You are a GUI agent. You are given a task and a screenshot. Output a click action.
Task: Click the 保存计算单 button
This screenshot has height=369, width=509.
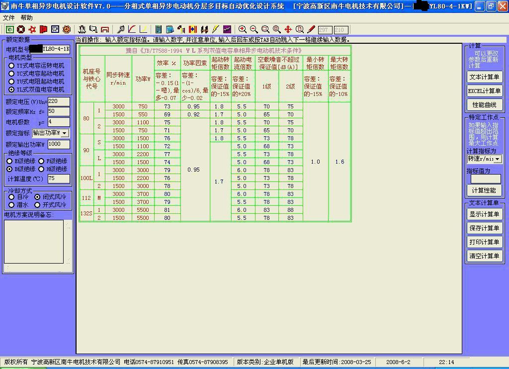tap(484, 228)
